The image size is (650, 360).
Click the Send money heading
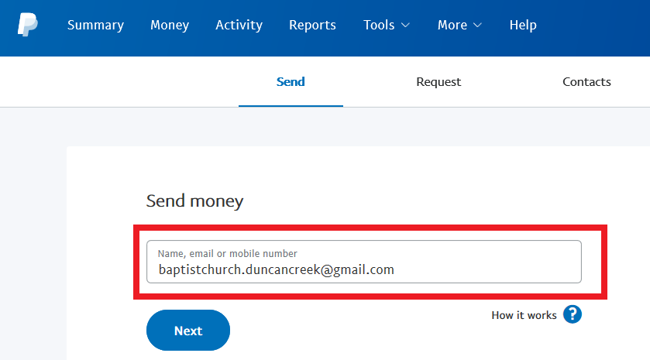(x=194, y=201)
